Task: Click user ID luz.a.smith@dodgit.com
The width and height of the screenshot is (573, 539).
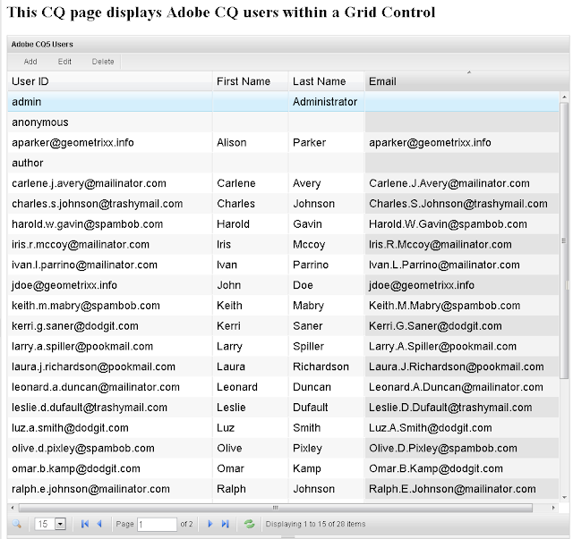Action: (x=70, y=429)
